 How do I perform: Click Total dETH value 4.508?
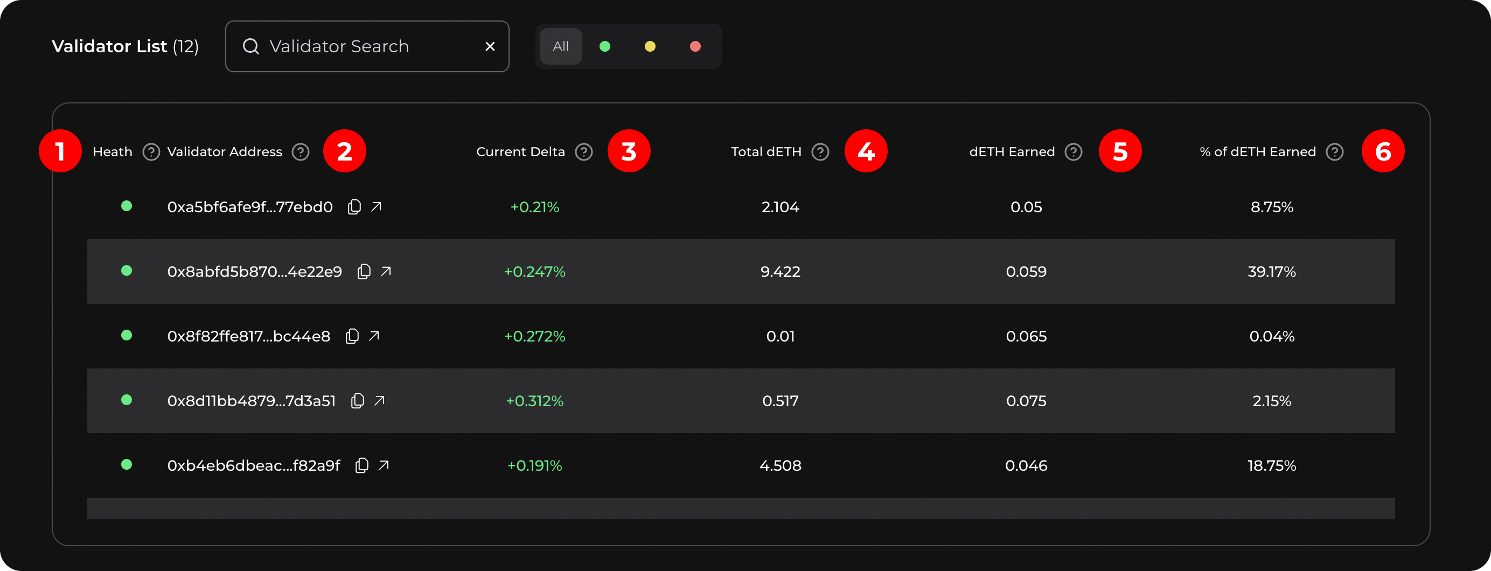(780, 465)
